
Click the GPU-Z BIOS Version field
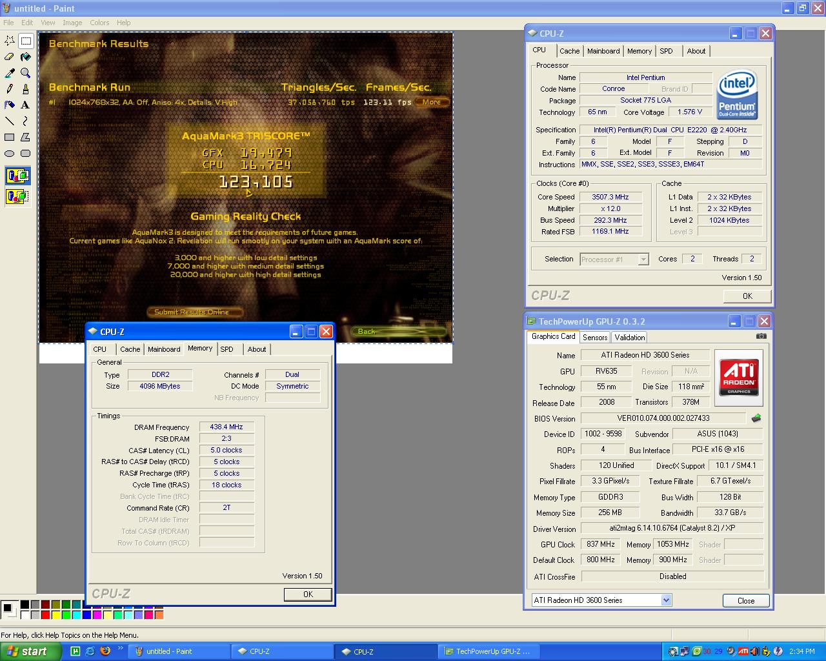point(663,418)
